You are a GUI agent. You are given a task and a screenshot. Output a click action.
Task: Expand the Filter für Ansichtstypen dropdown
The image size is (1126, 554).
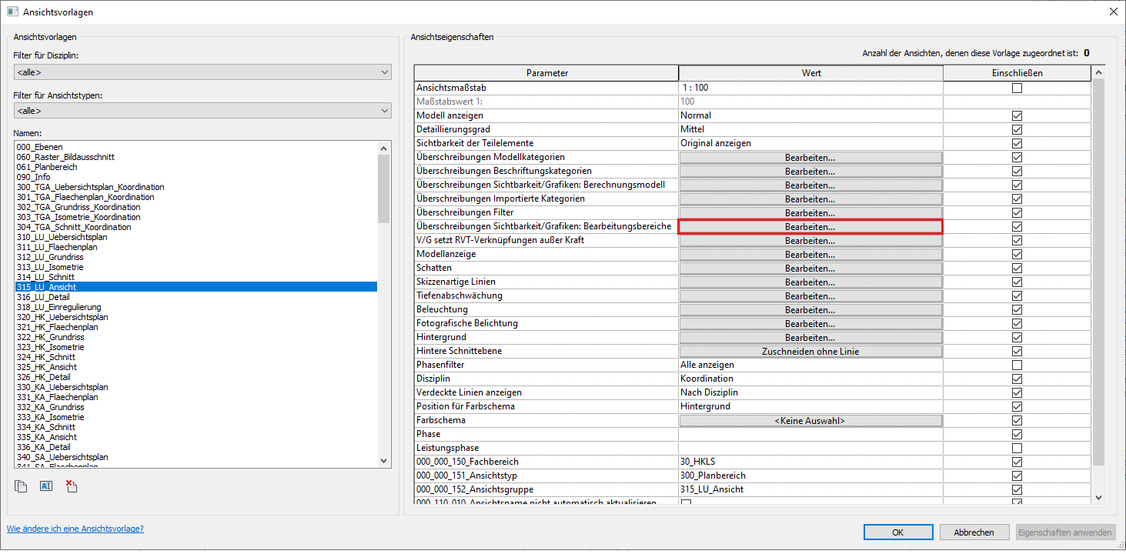click(202, 111)
